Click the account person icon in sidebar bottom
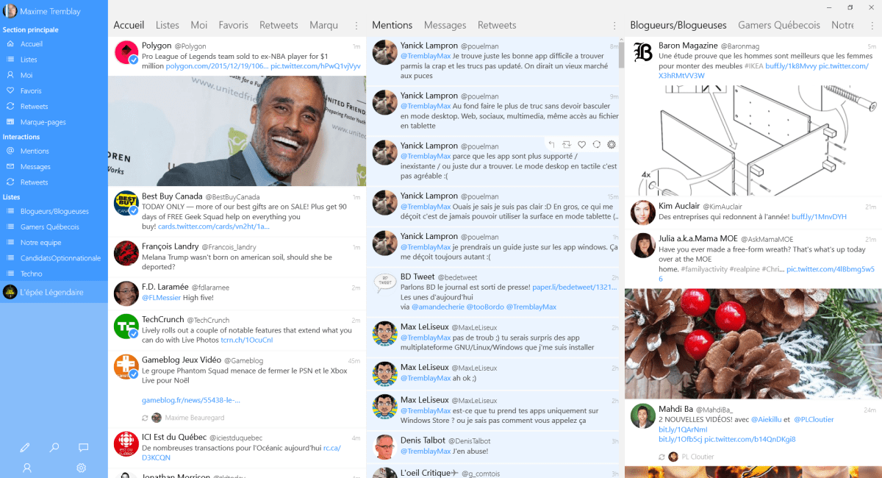 click(27, 468)
